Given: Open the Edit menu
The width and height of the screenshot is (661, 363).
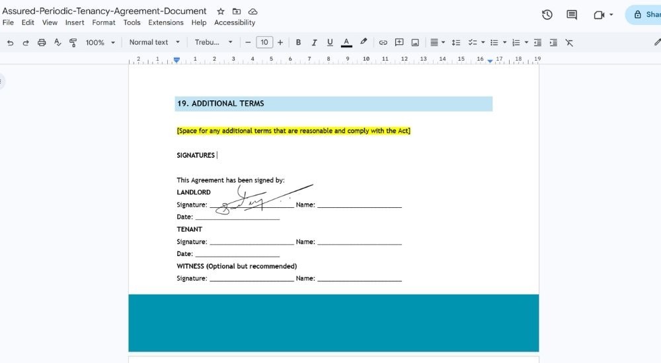Looking at the screenshot, I should click(28, 22).
